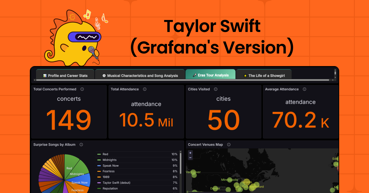The width and height of the screenshot is (369, 193).
Task: Select the Eras Tour Analysis tab
Action: point(210,75)
